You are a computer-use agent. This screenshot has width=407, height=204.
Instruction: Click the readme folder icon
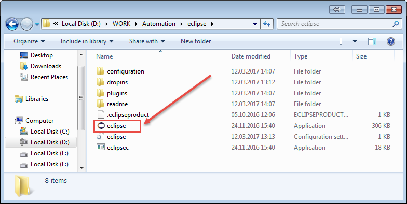pos(100,104)
